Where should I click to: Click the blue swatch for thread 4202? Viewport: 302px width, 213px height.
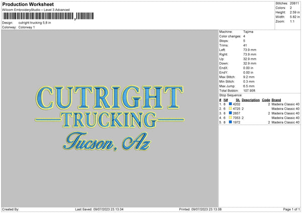coord(231,104)
